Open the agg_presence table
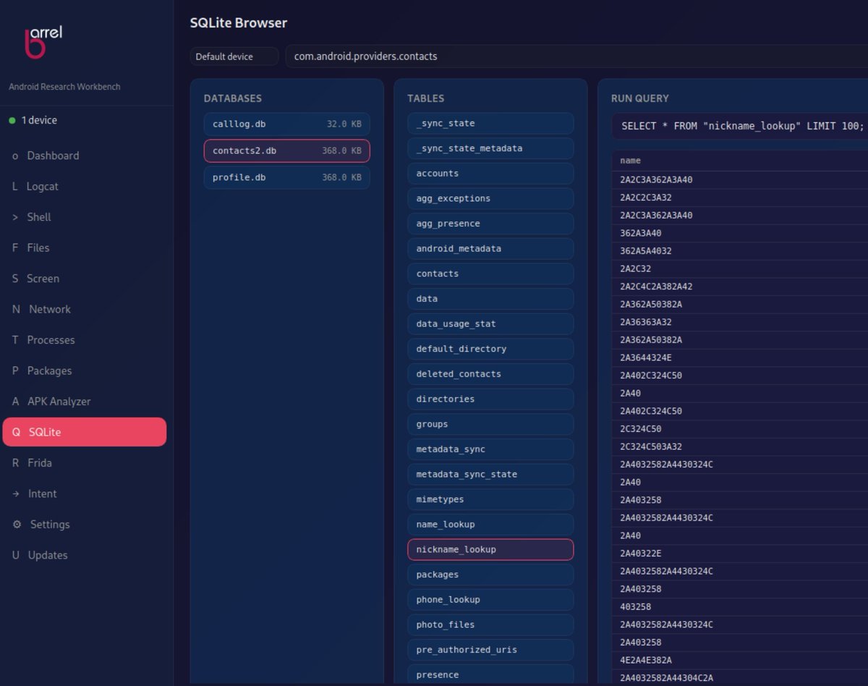The image size is (868, 686). click(x=490, y=224)
